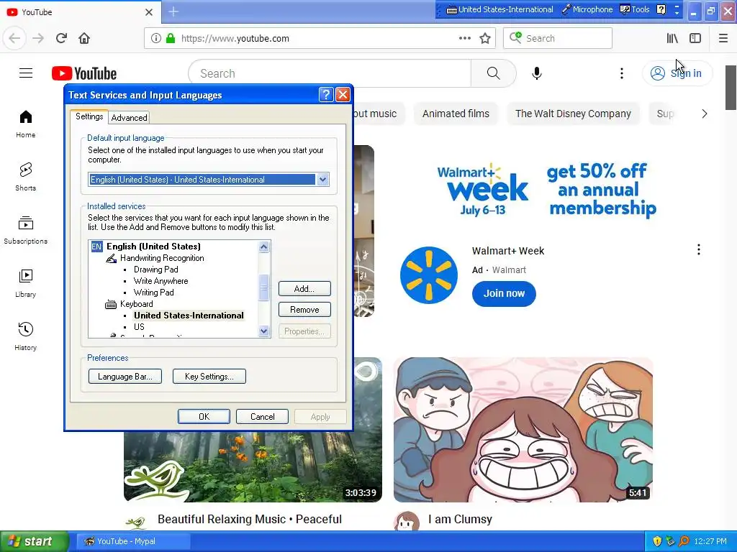Click the YouTube search magnifier button
737x552 pixels.
click(493, 73)
